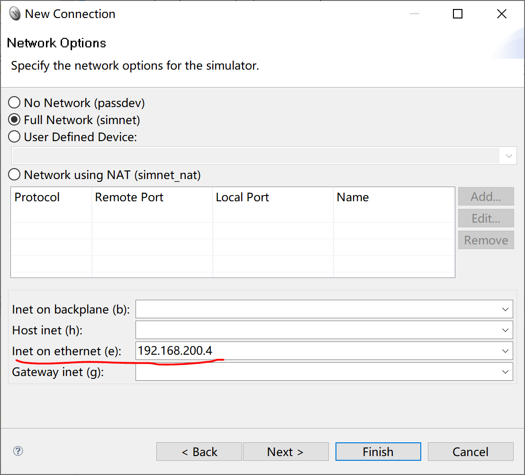This screenshot has height=475, width=525.
Task: Expand the Inet on backplane dropdown
Action: click(506, 309)
